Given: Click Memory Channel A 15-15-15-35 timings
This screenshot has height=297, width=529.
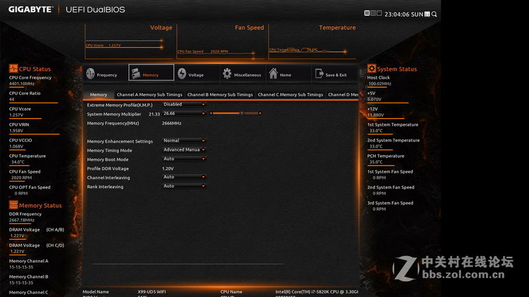Looking at the screenshot, I should 21,267.
